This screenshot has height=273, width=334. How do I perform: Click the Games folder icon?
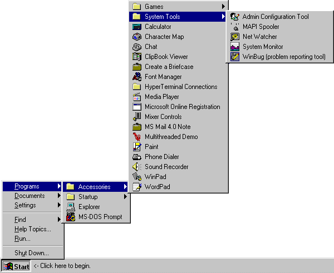(x=137, y=7)
